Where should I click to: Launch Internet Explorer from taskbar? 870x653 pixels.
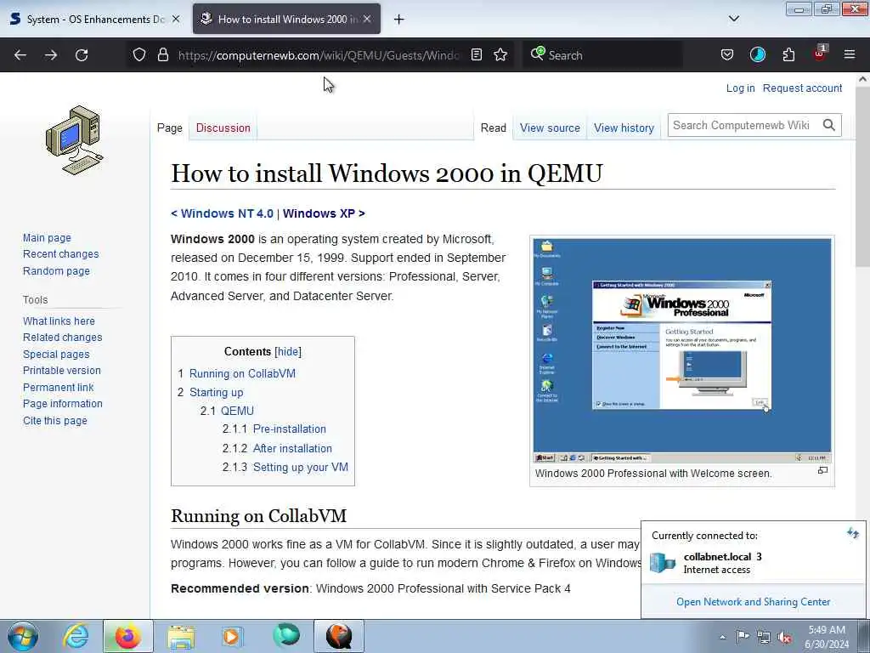click(76, 636)
